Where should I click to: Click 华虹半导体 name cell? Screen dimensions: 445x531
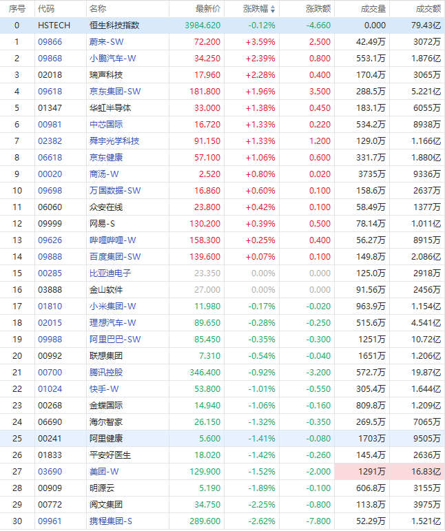coord(110,108)
